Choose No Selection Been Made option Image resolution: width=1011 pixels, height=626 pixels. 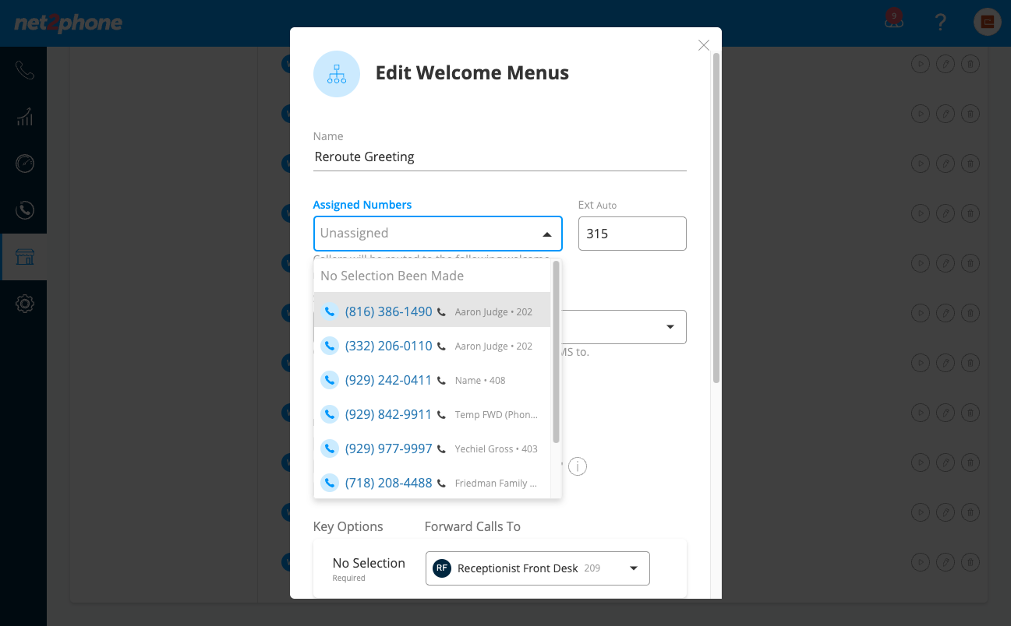point(433,276)
